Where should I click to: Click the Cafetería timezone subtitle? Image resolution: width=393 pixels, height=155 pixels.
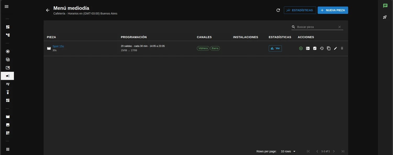[x=85, y=13]
